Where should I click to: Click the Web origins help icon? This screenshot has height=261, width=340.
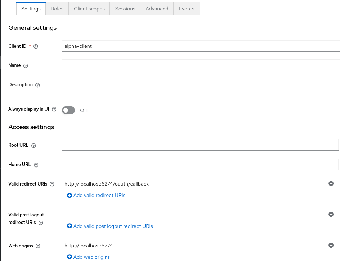coord(38,246)
